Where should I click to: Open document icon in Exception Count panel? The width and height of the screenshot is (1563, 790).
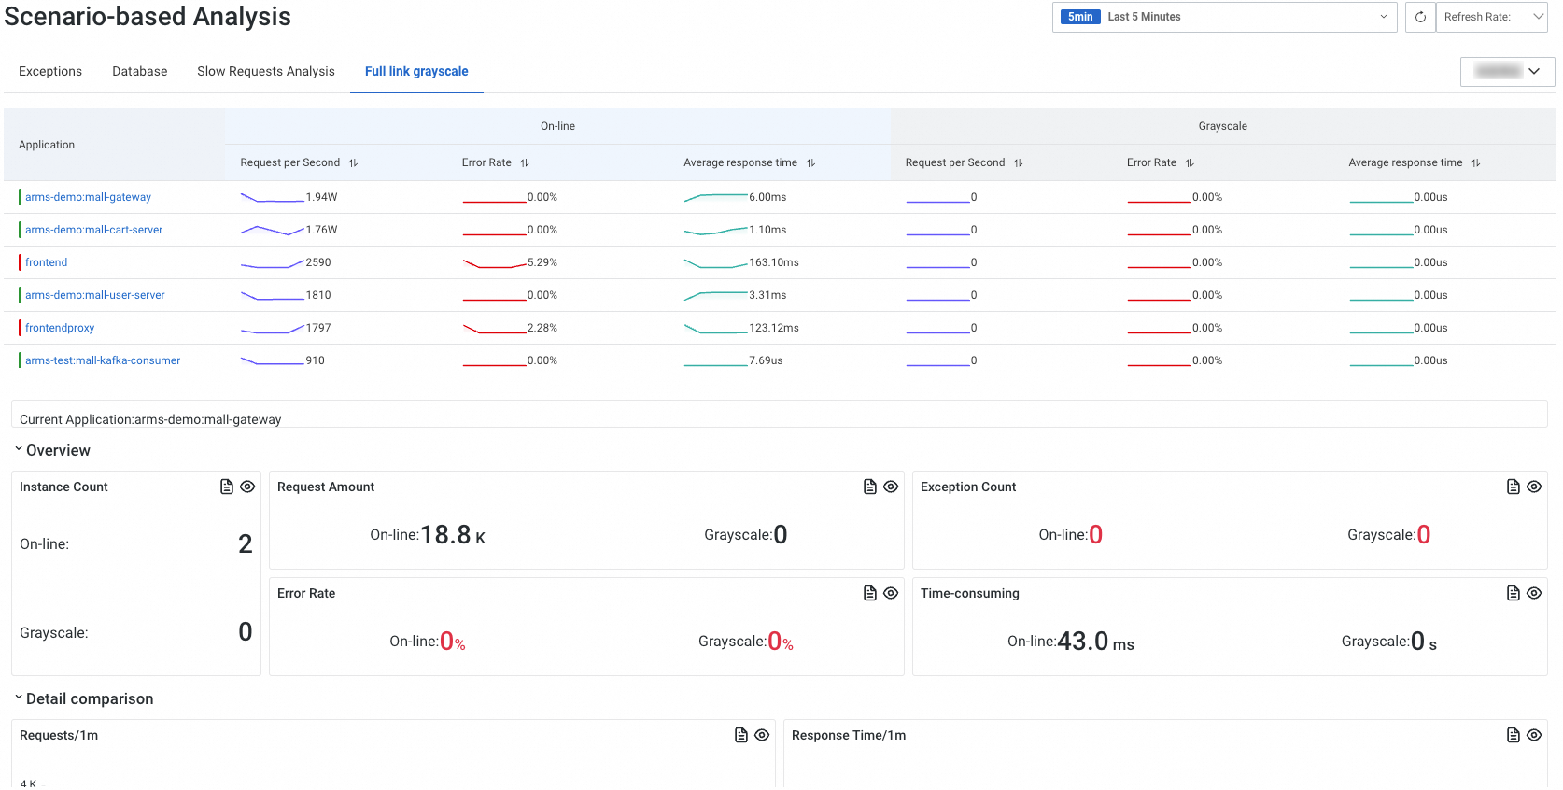point(1513,487)
